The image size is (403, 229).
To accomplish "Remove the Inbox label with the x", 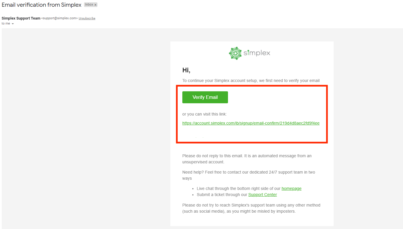I will click(95, 4).
